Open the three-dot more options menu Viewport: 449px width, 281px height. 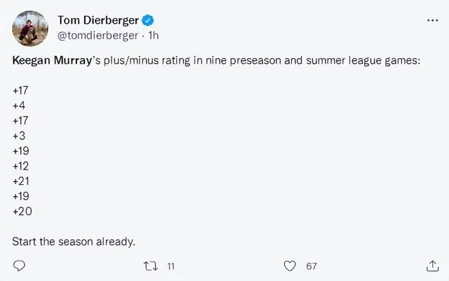(x=431, y=20)
